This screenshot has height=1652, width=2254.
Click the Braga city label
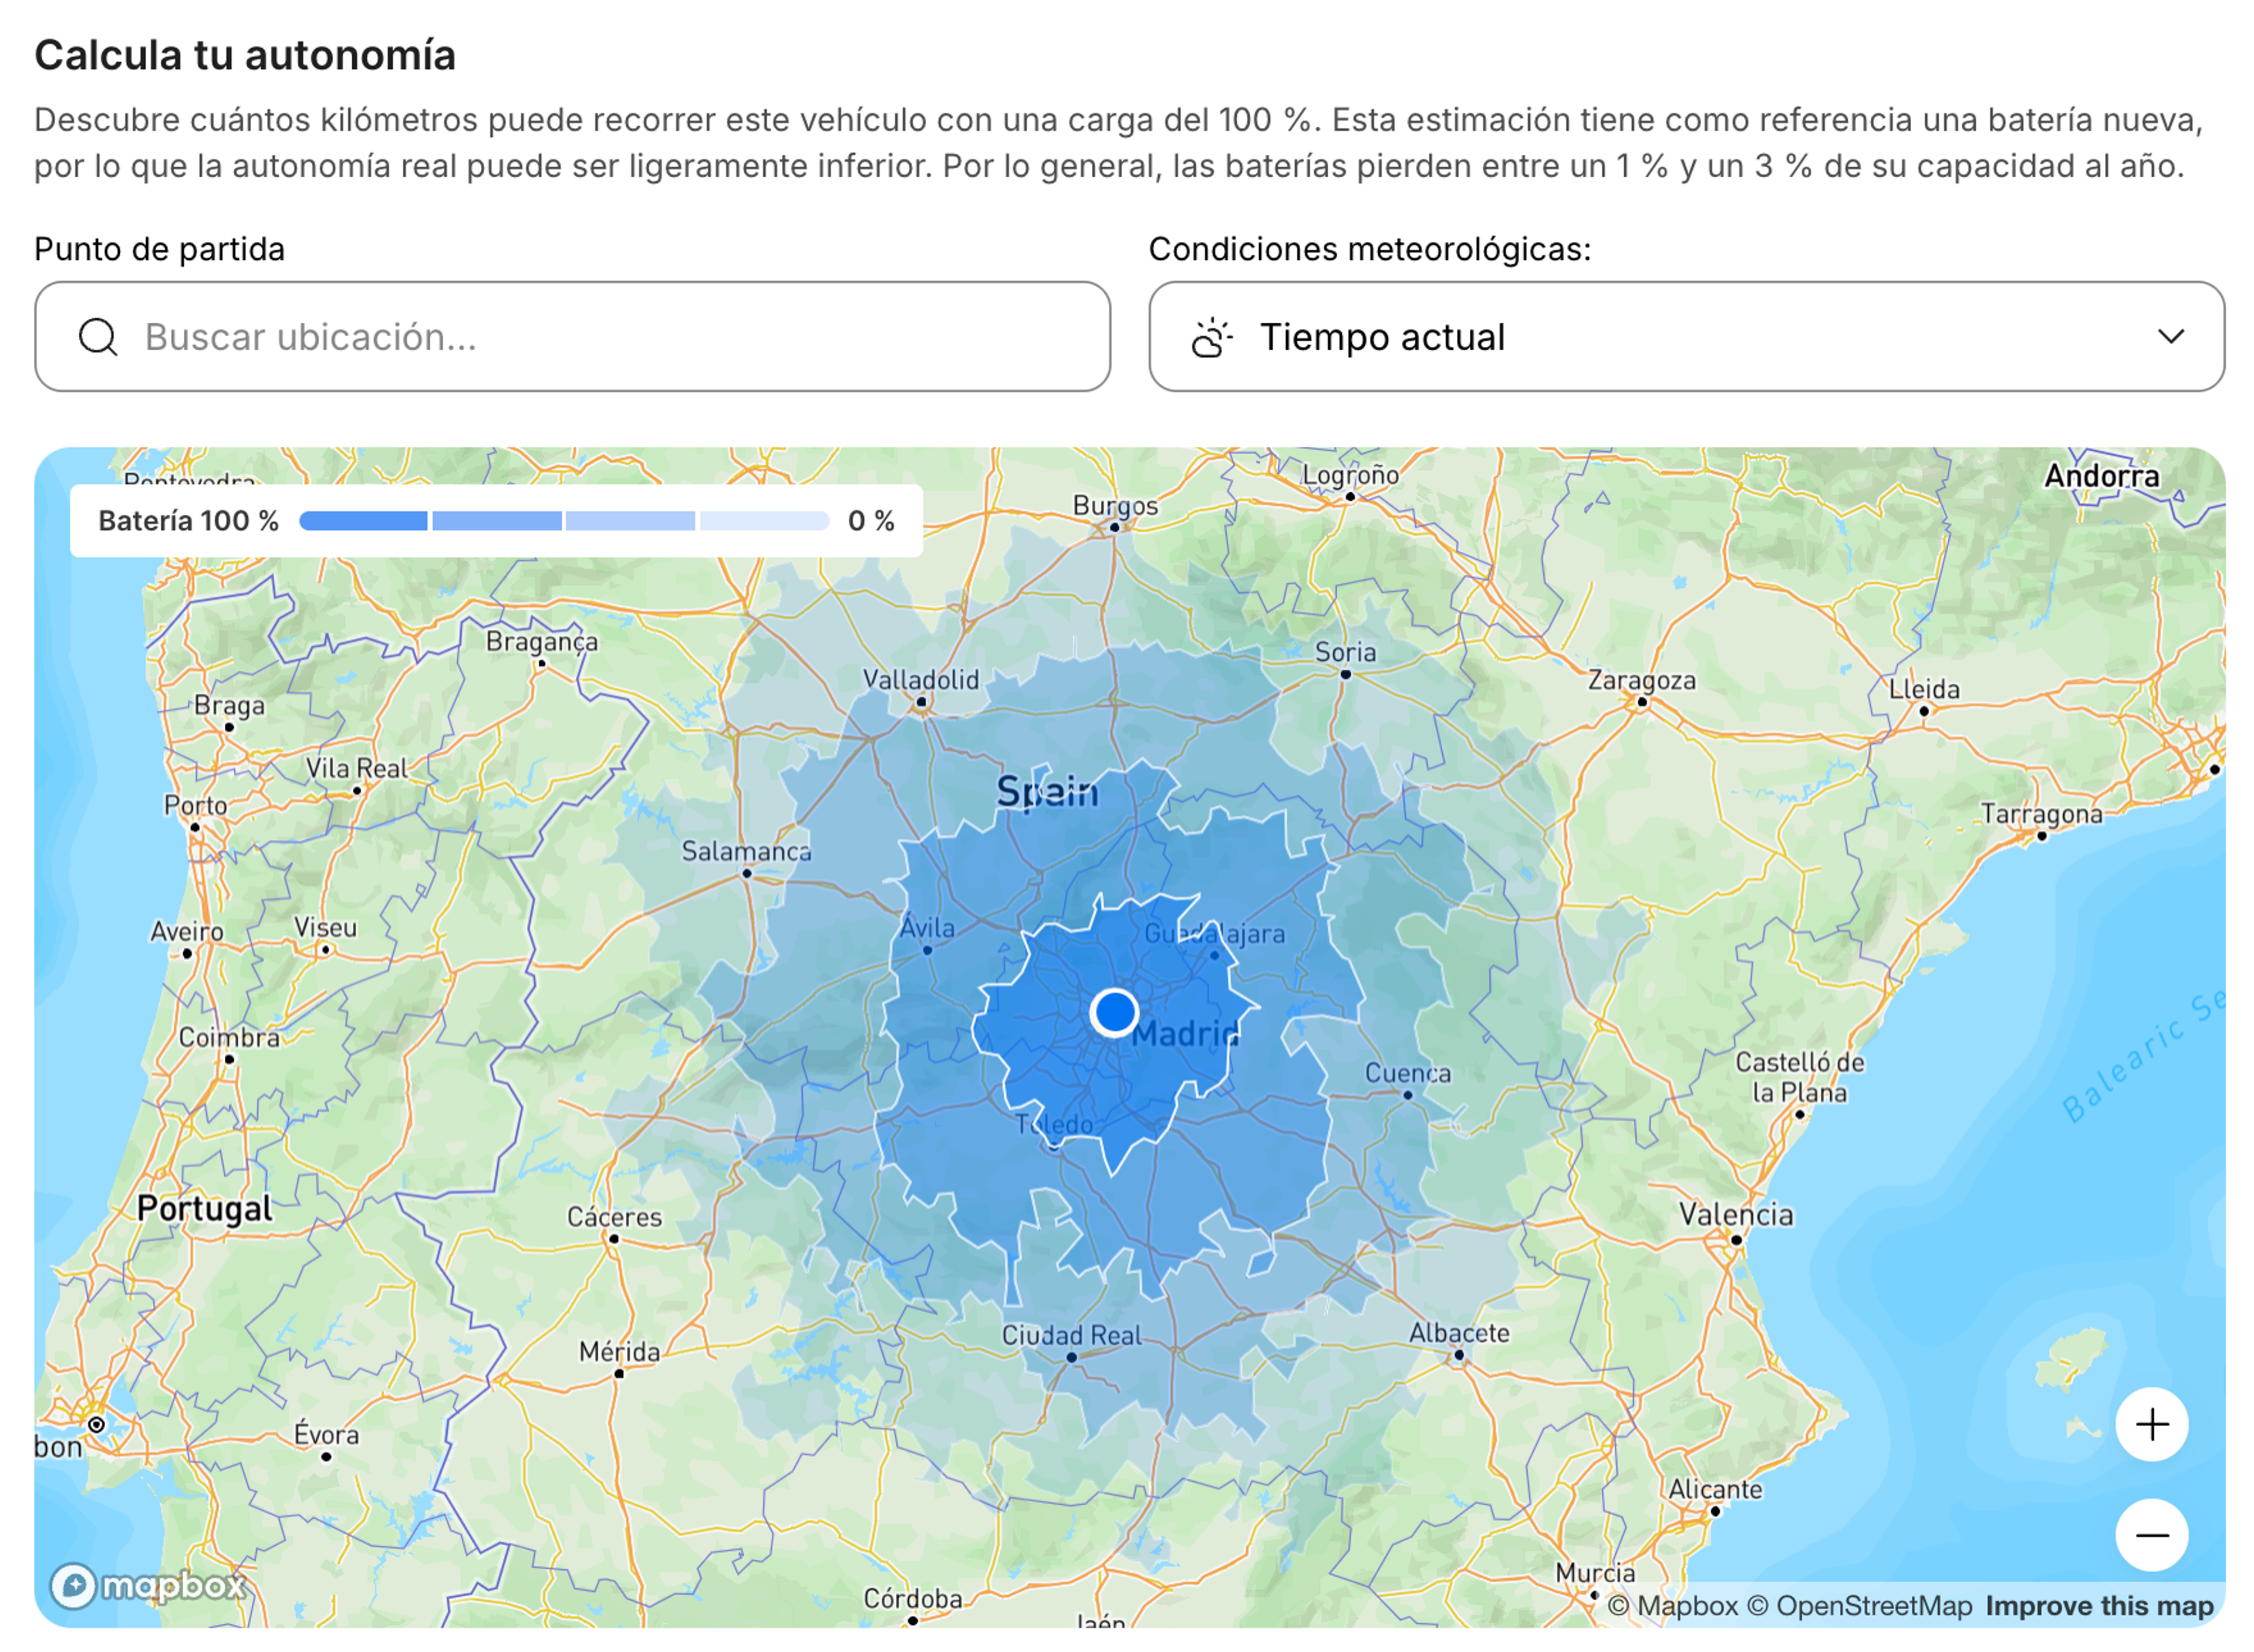point(229,706)
